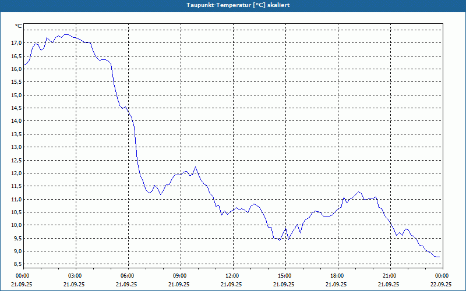Screen dimensions: 466x291
Task: Select the 14,0 y-axis tick label
Action: 16,121
